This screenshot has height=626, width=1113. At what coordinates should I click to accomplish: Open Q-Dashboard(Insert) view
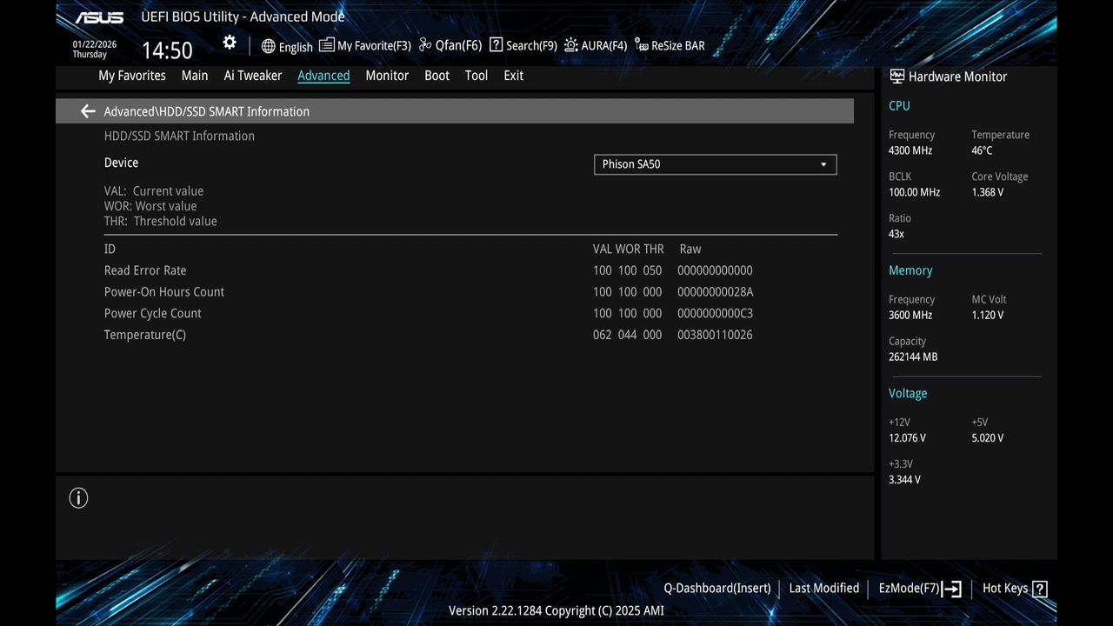click(716, 588)
